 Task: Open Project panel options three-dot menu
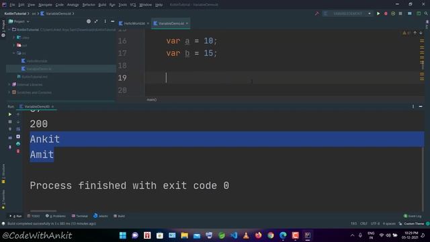pos(105,21)
